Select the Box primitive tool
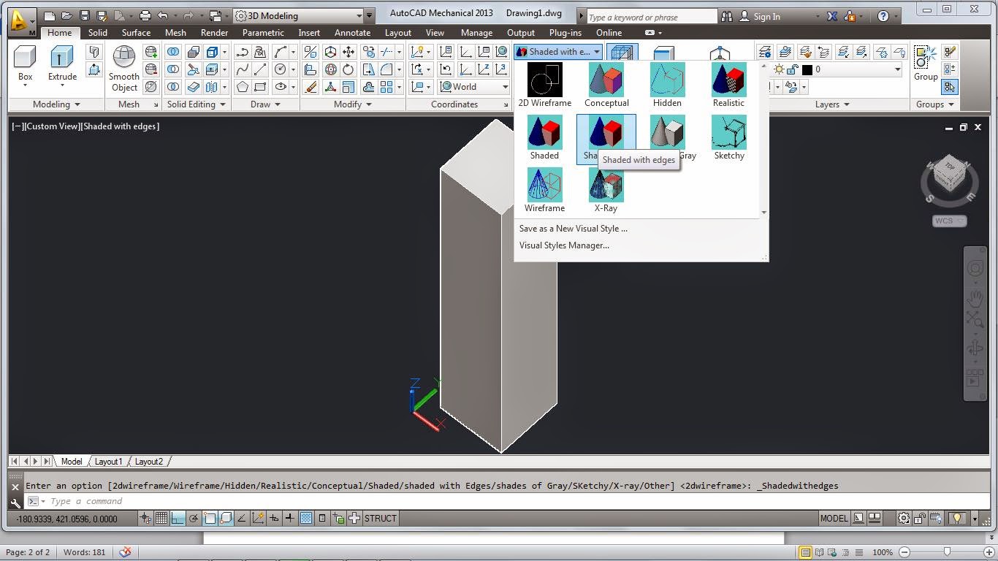The width and height of the screenshot is (998, 561). pos(24,64)
